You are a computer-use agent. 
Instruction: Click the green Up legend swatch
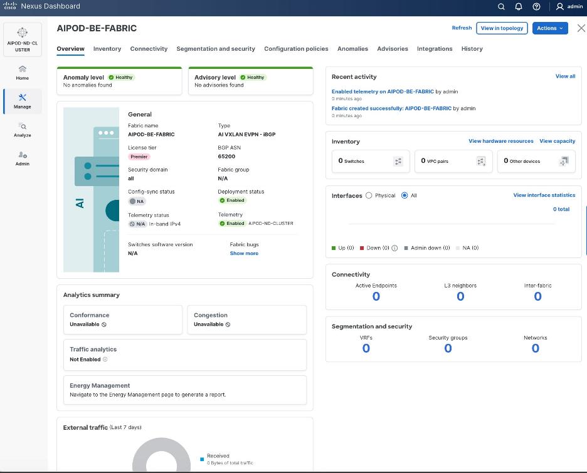[333, 247]
